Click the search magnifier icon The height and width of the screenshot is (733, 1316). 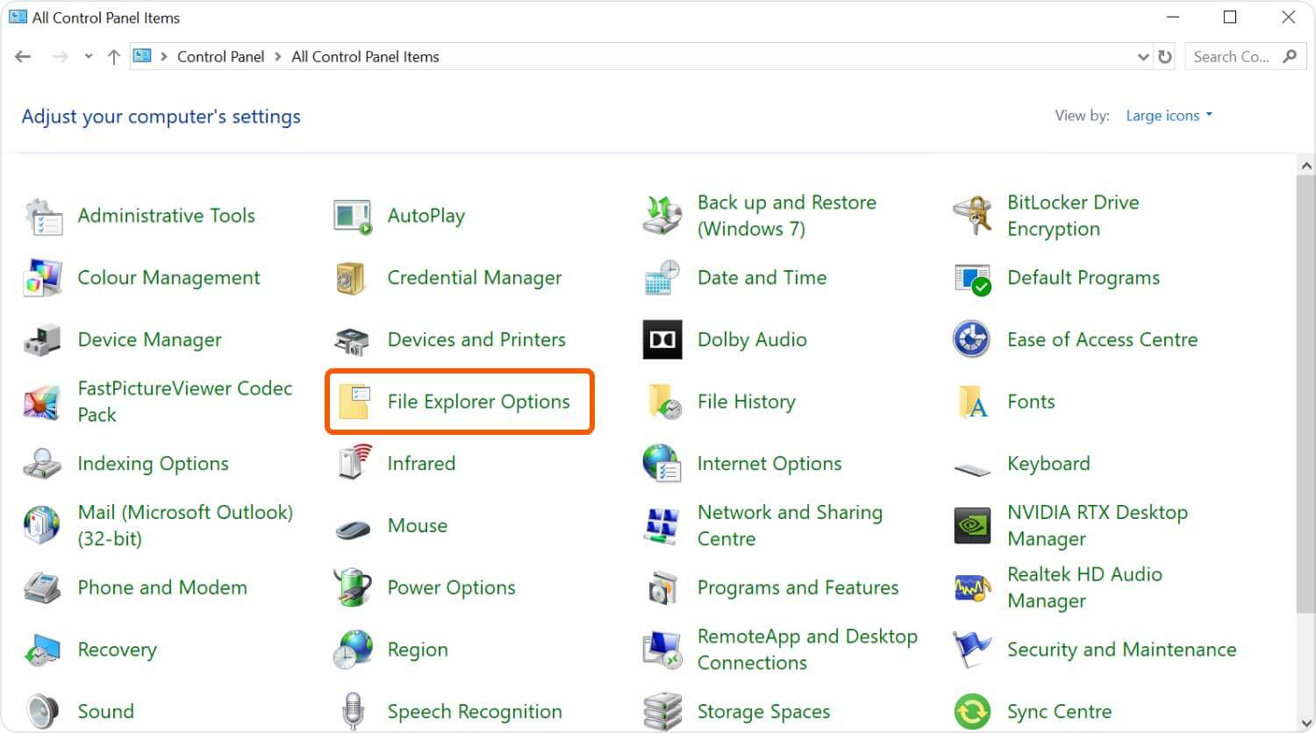(1290, 57)
